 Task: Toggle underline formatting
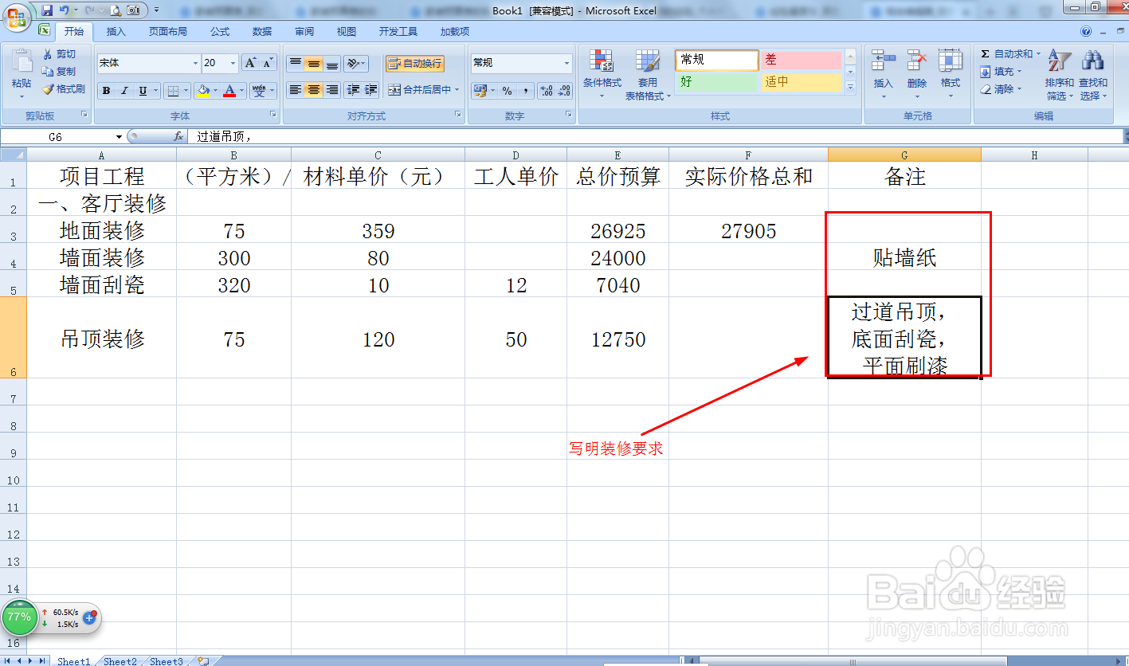click(x=143, y=91)
